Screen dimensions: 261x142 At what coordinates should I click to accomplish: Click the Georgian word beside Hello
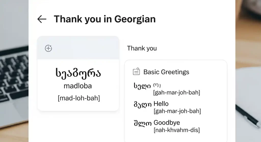pyautogui.click(x=142, y=104)
